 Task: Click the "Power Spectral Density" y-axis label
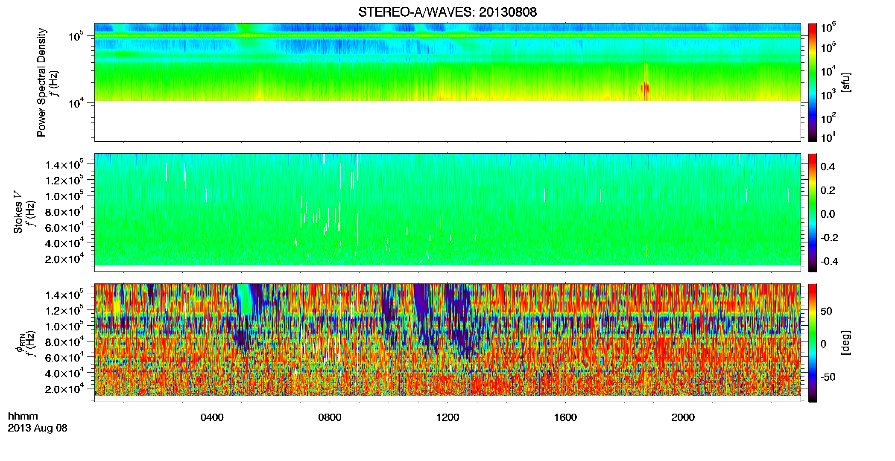pyautogui.click(x=41, y=82)
